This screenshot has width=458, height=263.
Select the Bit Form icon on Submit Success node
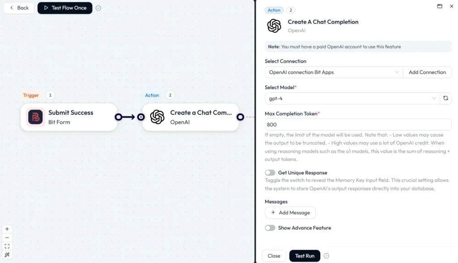tap(35, 117)
